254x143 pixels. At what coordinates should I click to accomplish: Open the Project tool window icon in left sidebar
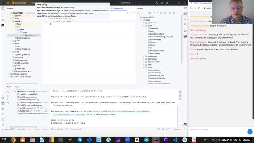3,8
